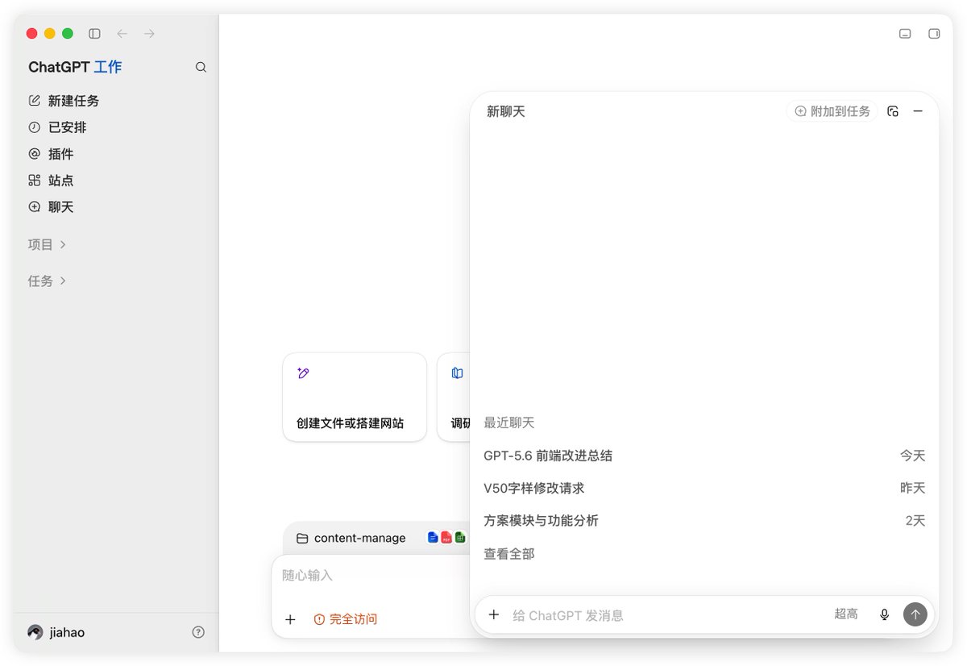Click 查看全部 to see all chats

509,554
